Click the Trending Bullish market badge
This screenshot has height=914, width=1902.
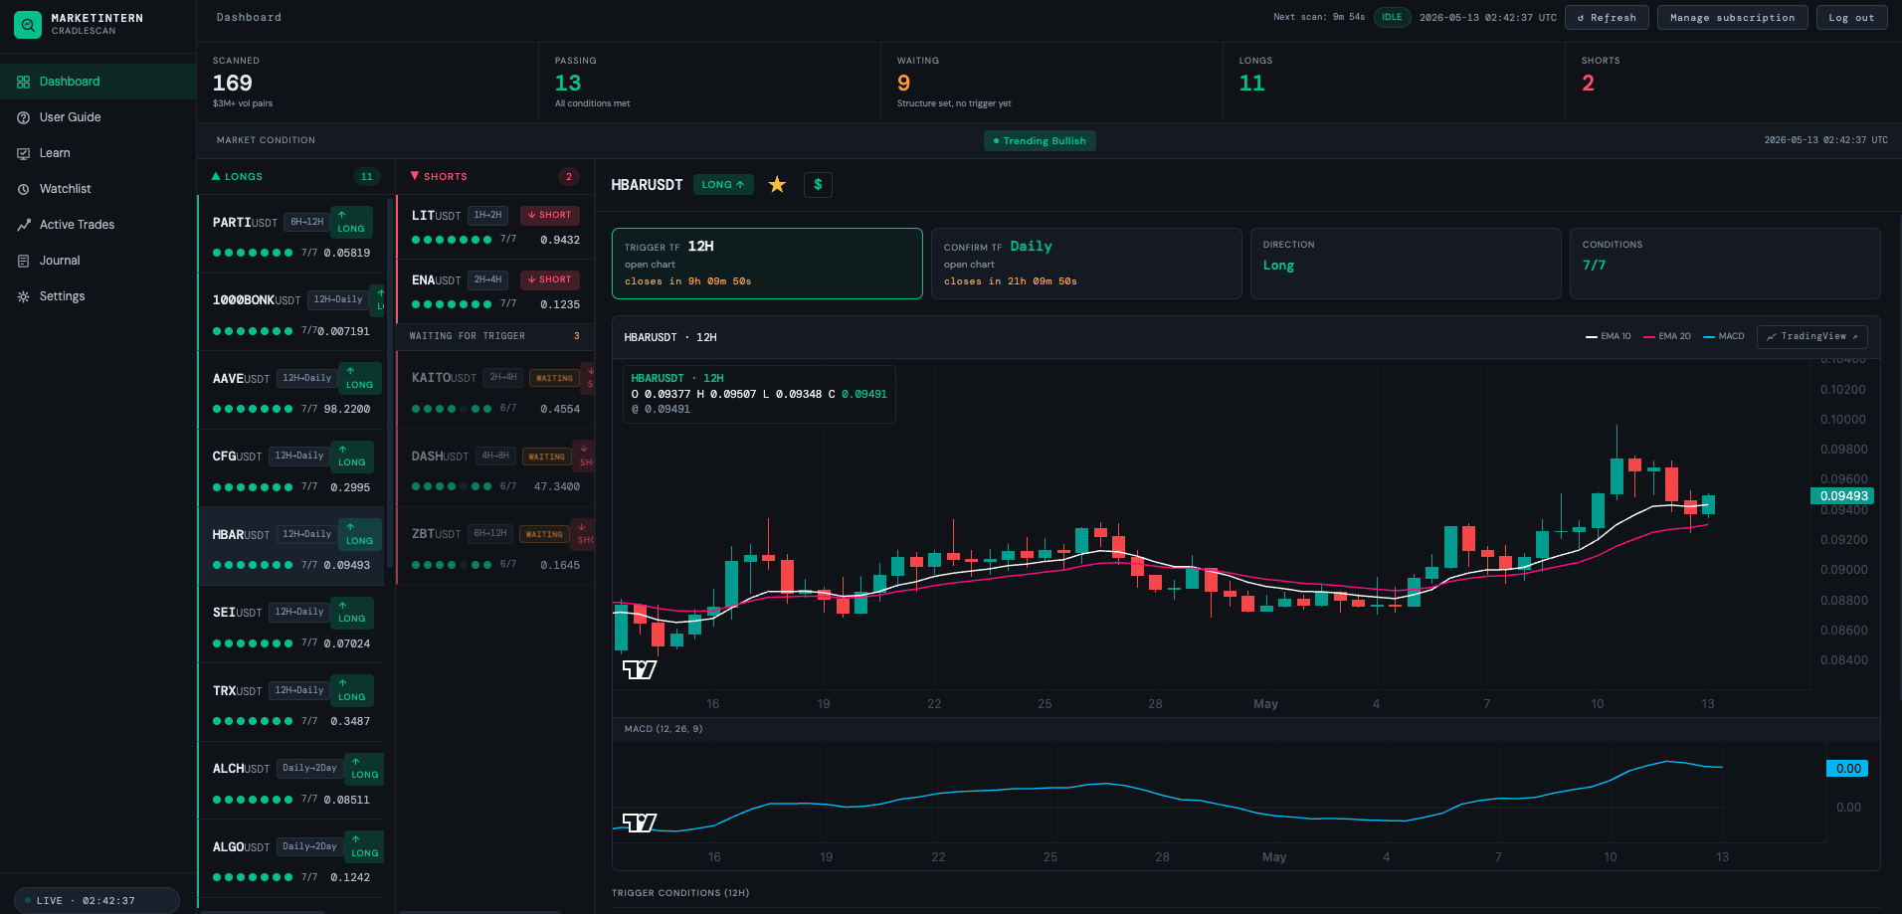tap(1040, 141)
